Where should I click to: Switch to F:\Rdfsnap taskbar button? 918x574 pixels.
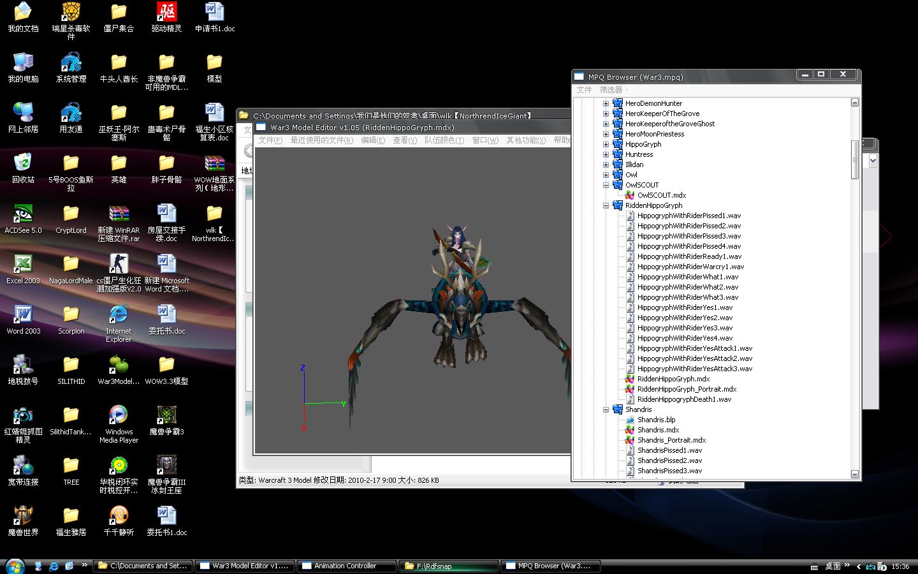[x=449, y=566]
